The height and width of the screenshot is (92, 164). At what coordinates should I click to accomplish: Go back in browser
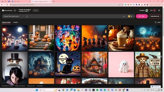(x=2, y=5)
